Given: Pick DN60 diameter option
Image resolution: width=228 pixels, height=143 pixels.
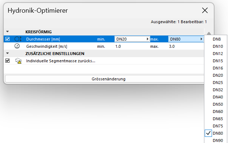Looking at the screenshot, I should (x=216, y=112).
